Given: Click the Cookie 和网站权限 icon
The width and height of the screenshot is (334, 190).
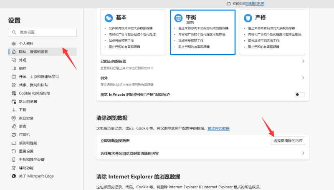Looking at the screenshot, I should click(x=14, y=93).
